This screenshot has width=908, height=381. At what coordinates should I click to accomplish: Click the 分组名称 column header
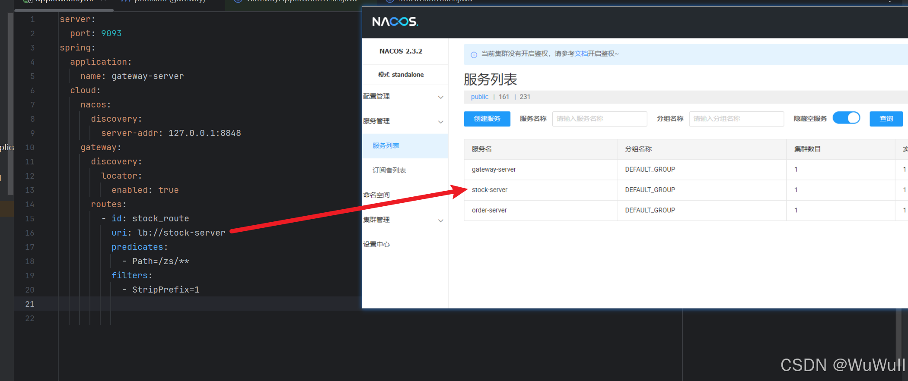point(638,149)
